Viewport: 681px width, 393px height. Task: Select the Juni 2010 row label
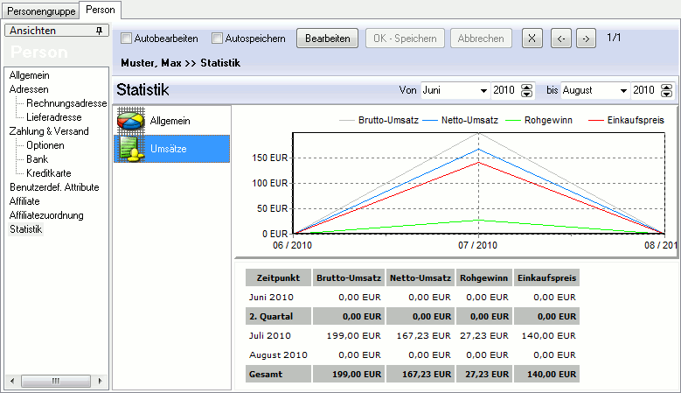[x=272, y=298]
